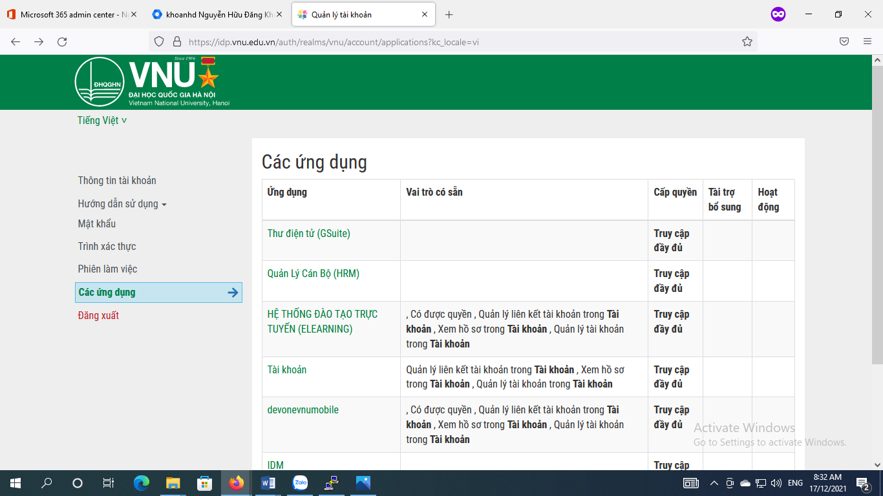Click the padlock site security icon
The height and width of the screenshot is (496, 883).
(x=177, y=41)
